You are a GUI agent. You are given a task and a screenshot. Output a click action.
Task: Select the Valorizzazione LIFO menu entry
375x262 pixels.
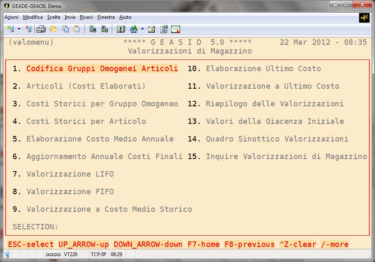(70, 174)
